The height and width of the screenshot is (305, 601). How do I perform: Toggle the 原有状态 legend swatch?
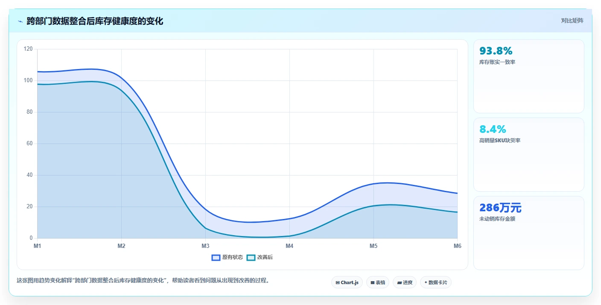pos(216,257)
